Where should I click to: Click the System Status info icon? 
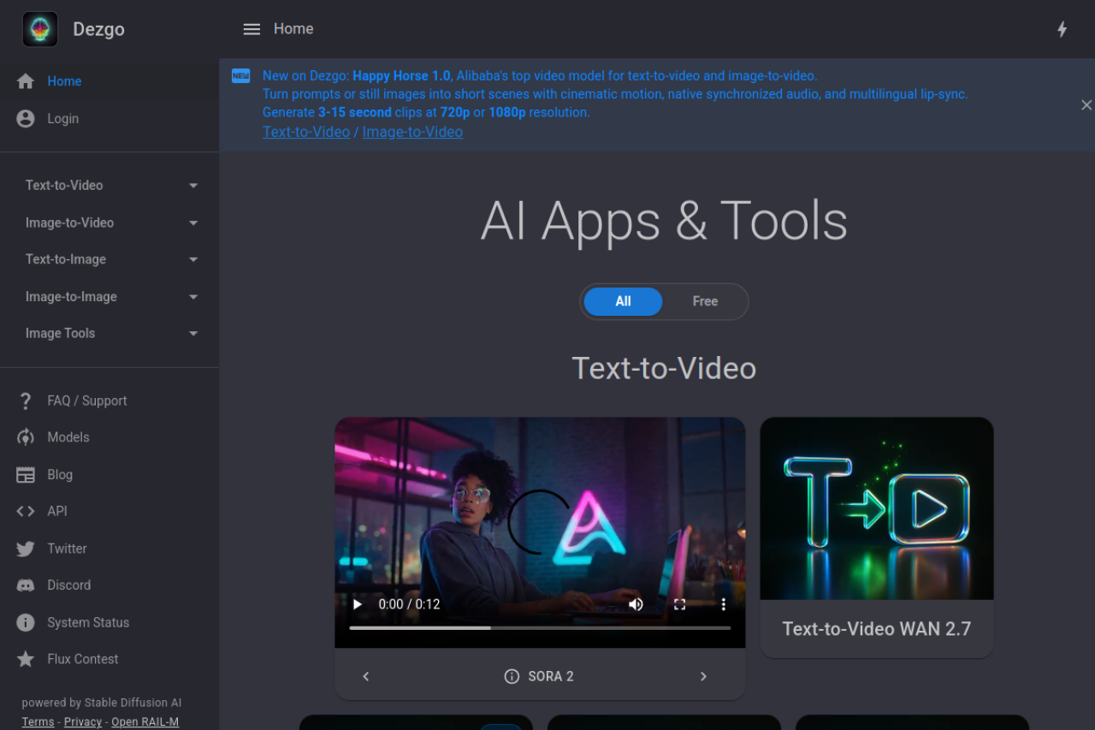26,622
